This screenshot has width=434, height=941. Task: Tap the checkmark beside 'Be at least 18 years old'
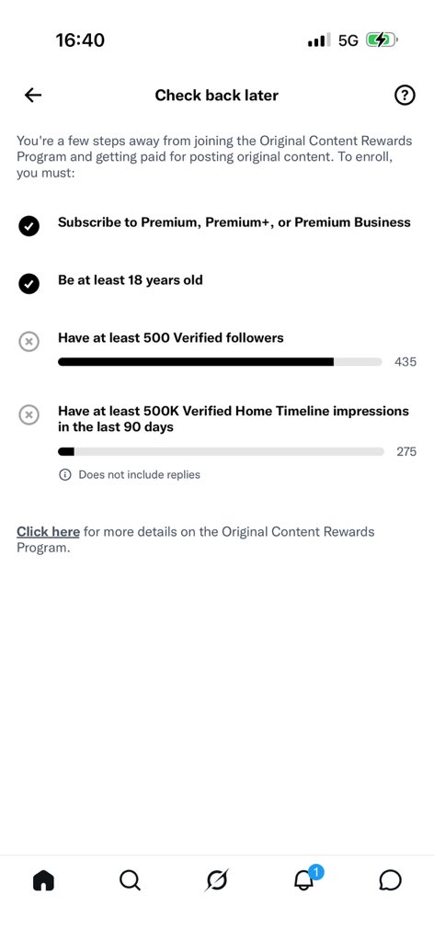pos(29,284)
